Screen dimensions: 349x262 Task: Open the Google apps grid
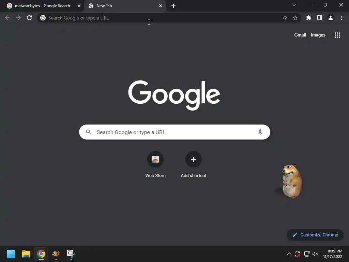[x=337, y=35]
